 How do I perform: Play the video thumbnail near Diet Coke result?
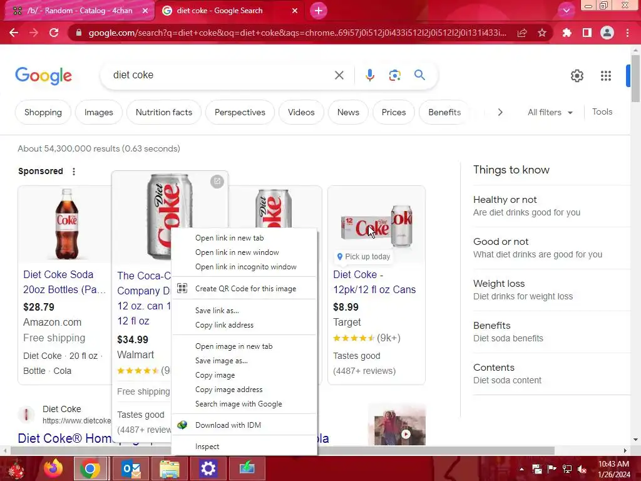click(x=396, y=425)
